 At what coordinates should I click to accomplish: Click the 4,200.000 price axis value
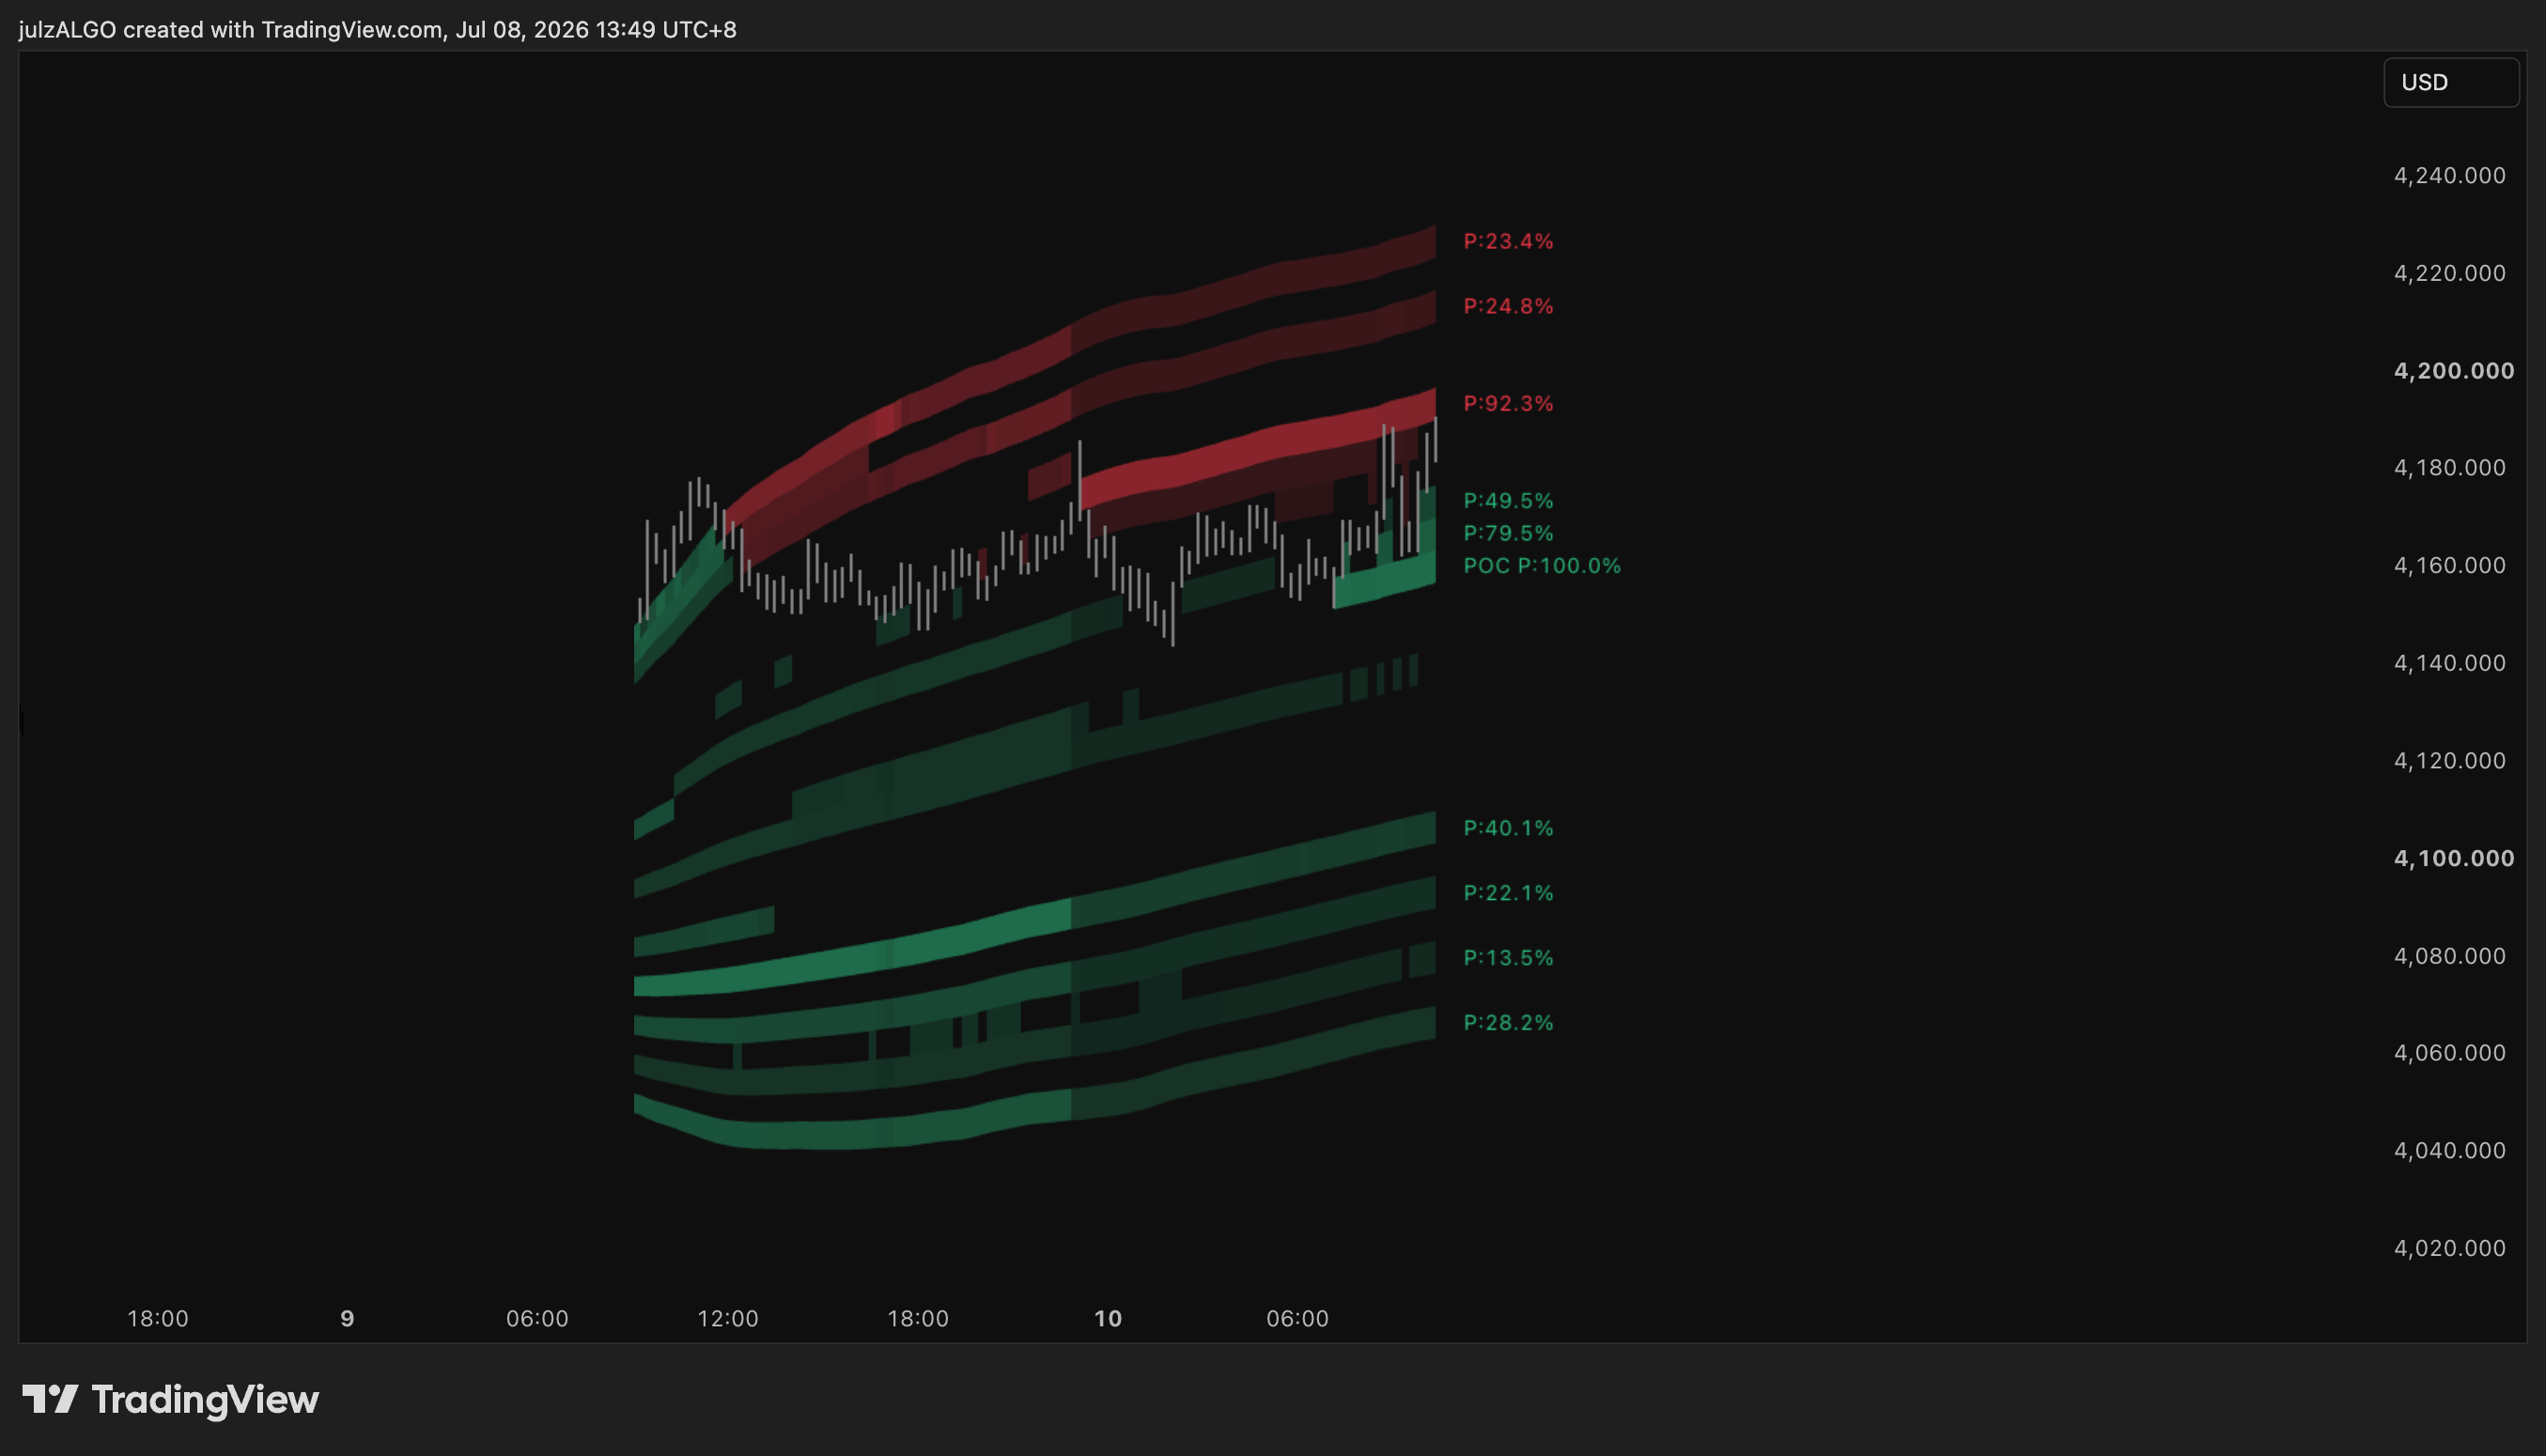point(2453,371)
